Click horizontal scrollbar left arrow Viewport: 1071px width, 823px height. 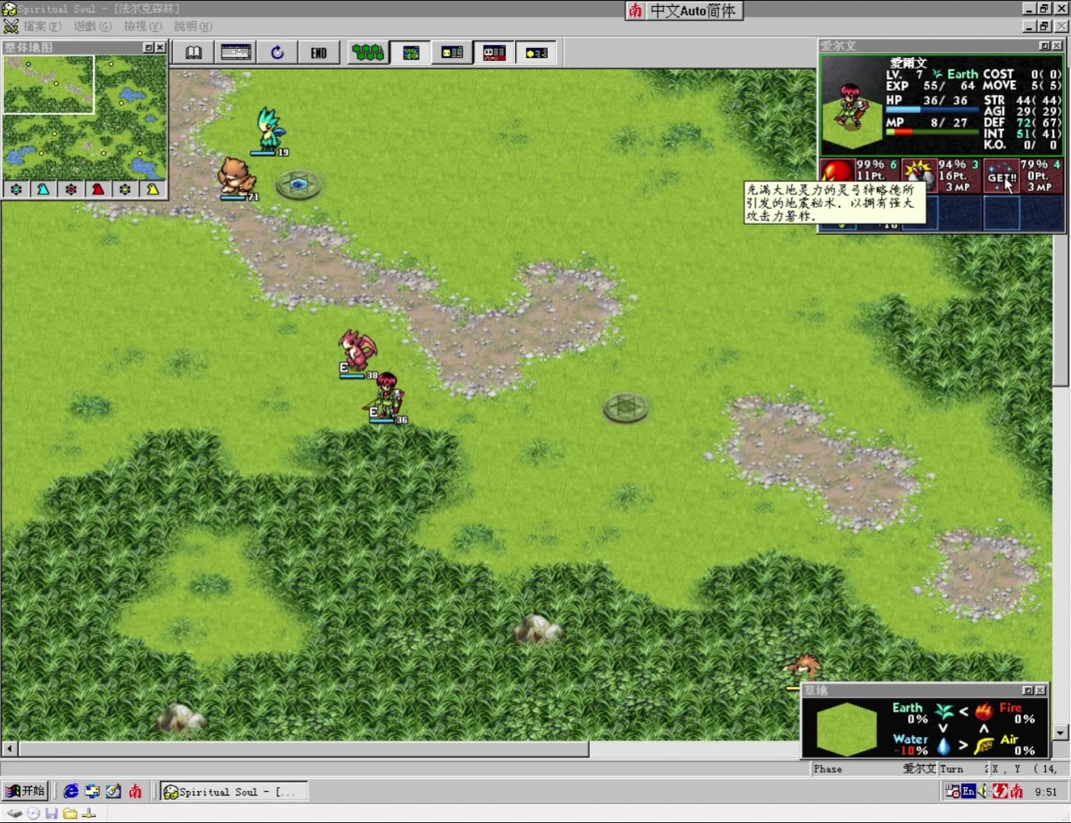pyautogui.click(x=10, y=750)
